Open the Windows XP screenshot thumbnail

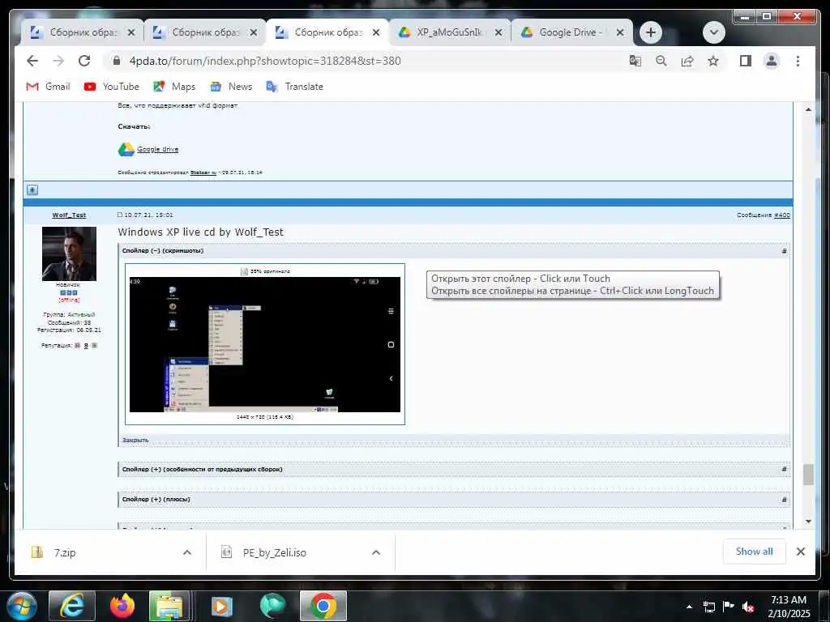tap(265, 344)
